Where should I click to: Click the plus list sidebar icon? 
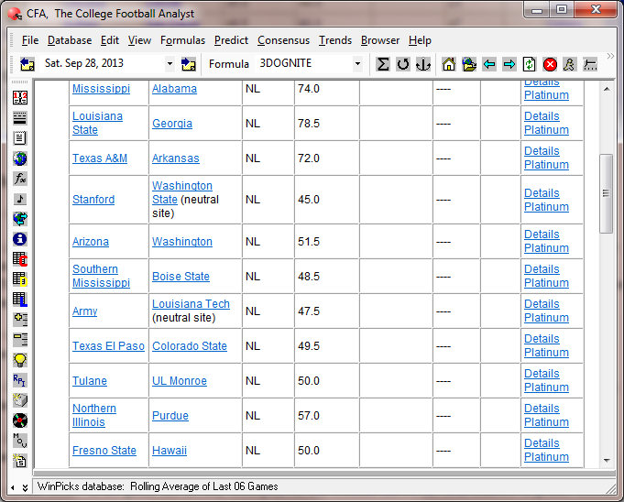pos(20,320)
